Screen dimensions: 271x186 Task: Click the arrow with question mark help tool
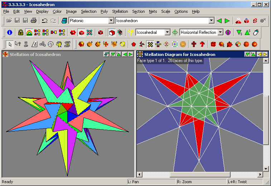point(18,44)
